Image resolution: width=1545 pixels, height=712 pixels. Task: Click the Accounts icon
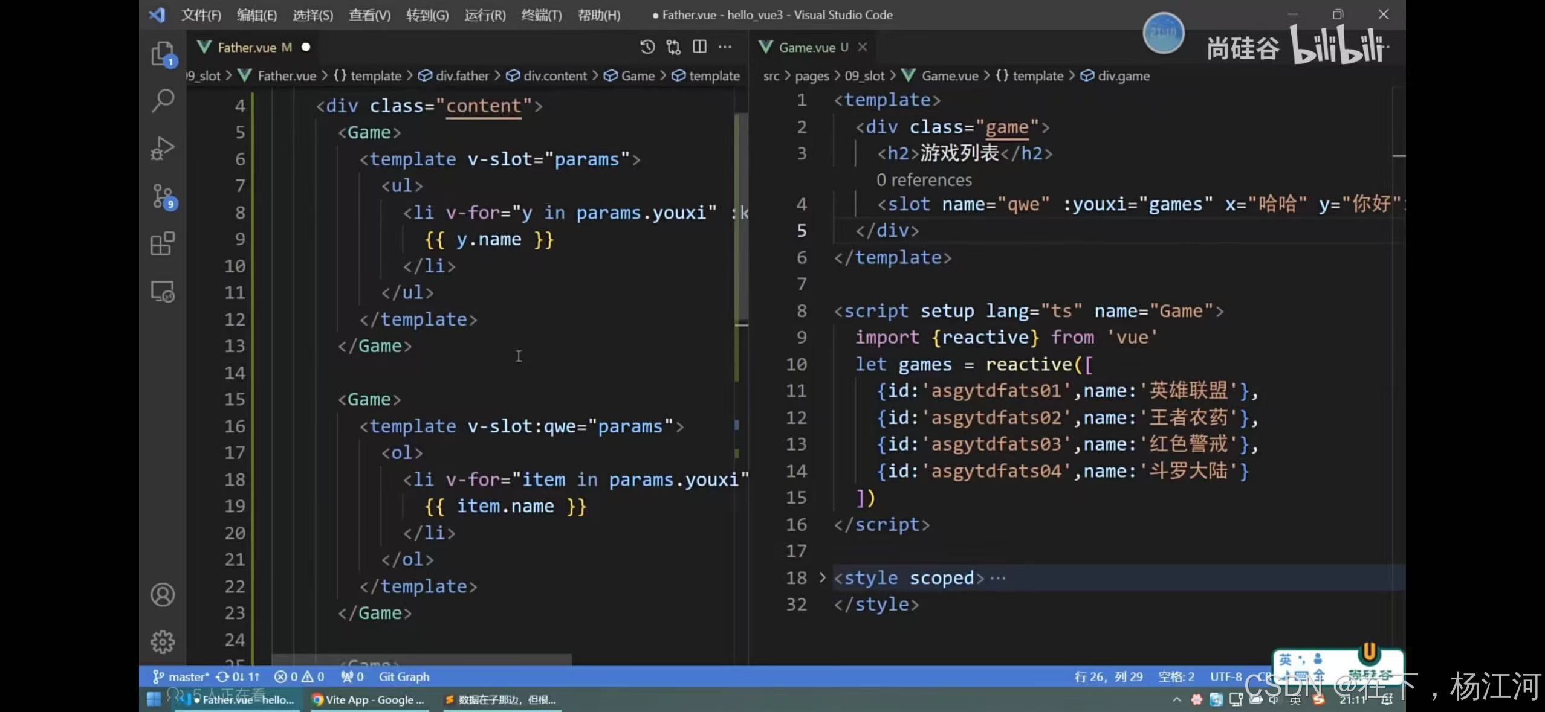pos(163,595)
